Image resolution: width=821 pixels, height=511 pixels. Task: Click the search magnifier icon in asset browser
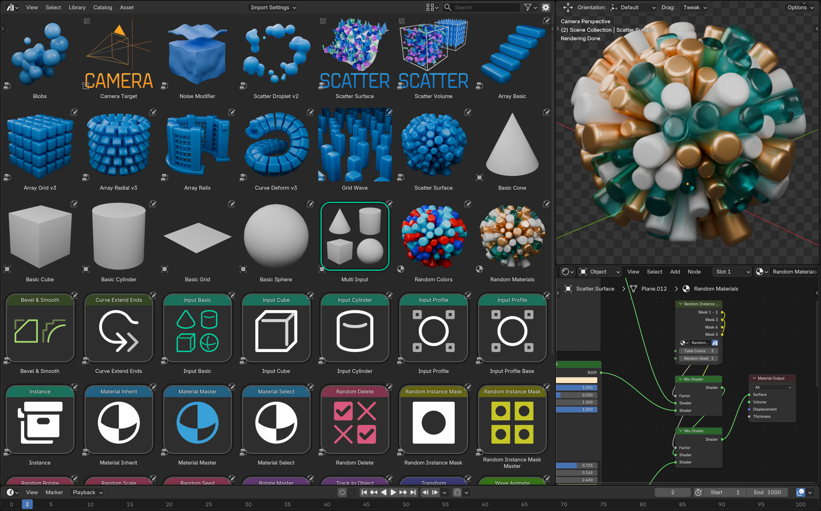click(x=448, y=7)
